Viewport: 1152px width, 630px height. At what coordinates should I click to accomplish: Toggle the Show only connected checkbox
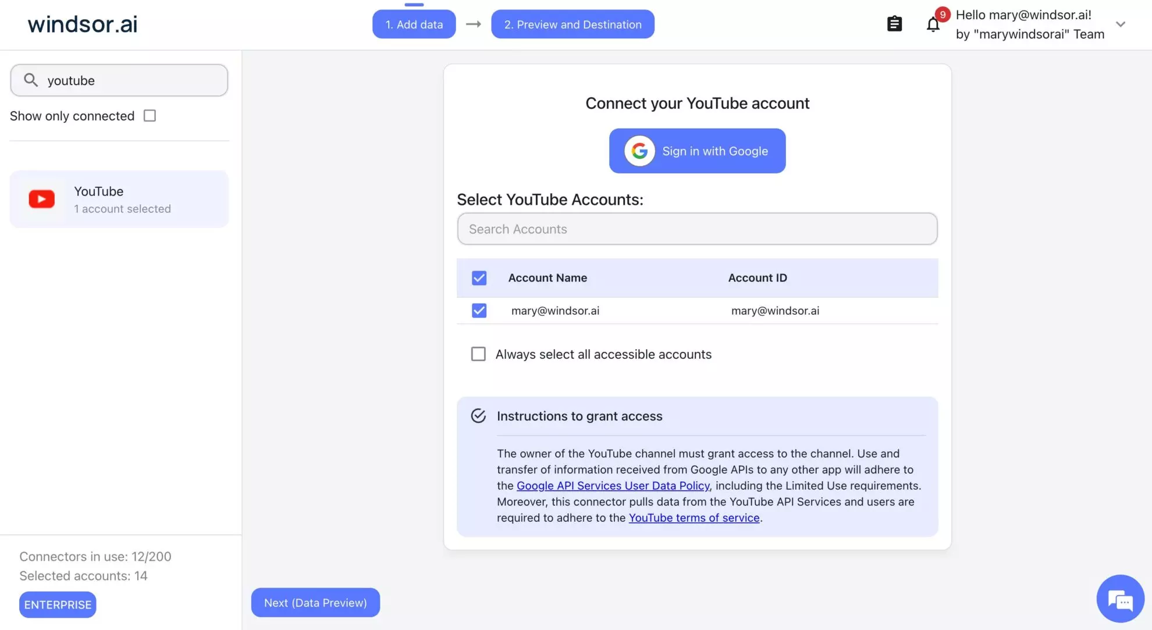150,116
